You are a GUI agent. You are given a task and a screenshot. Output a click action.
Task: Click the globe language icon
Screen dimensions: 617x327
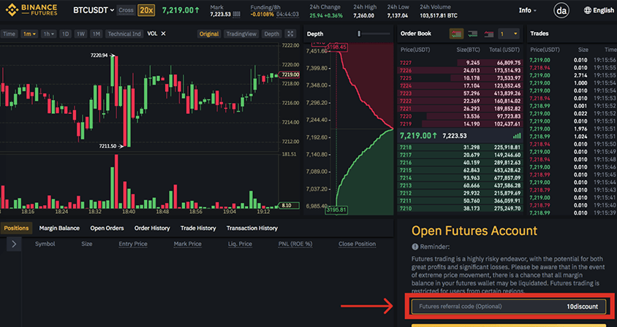[588, 10]
